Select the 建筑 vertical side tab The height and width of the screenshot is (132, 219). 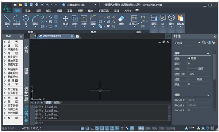pos(26,49)
